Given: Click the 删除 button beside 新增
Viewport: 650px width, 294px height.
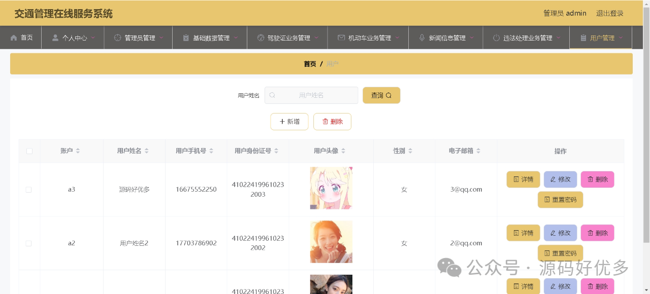Looking at the screenshot, I should (x=332, y=122).
